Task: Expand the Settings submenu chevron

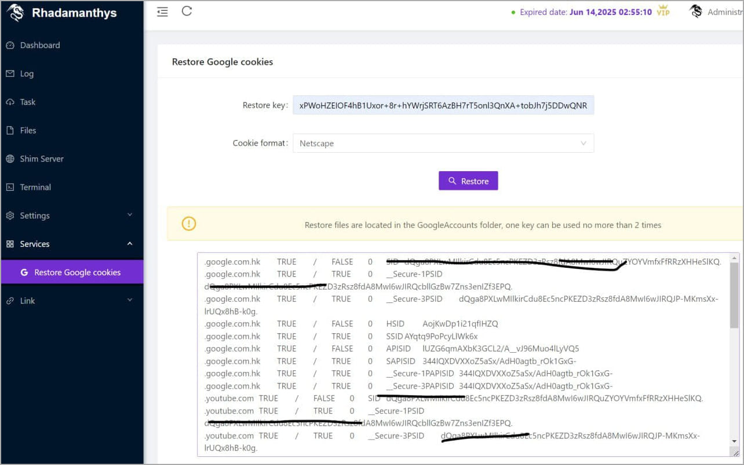Action: [130, 215]
